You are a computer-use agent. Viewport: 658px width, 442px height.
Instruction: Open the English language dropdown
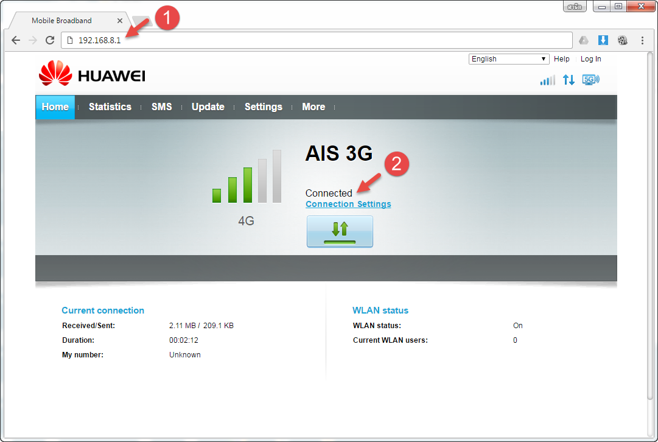point(509,59)
